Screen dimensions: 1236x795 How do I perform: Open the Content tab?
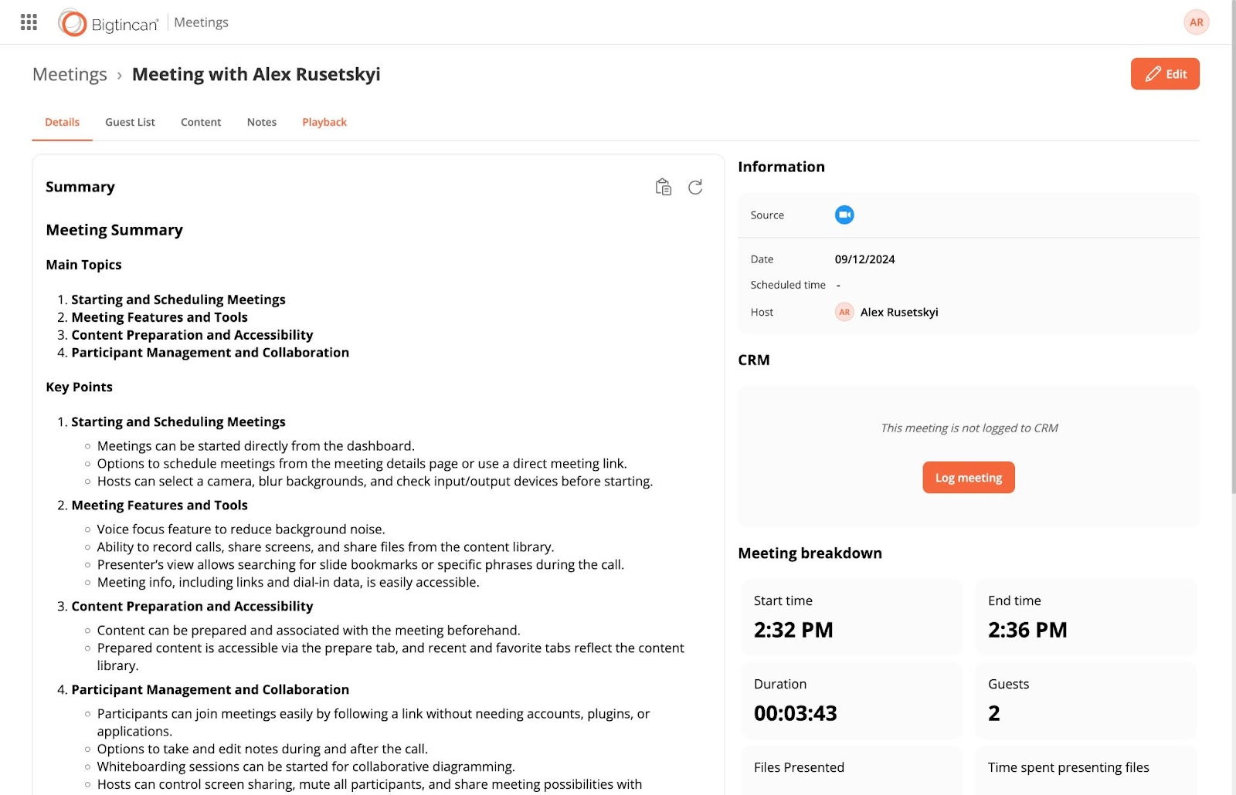click(201, 122)
